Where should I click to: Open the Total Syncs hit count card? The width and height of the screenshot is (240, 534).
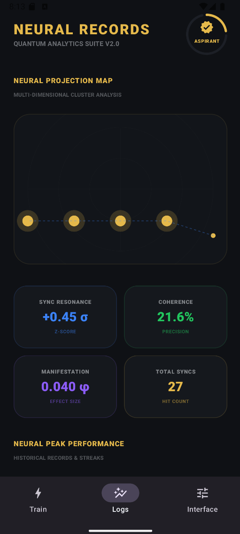click(x=175, y=387)
